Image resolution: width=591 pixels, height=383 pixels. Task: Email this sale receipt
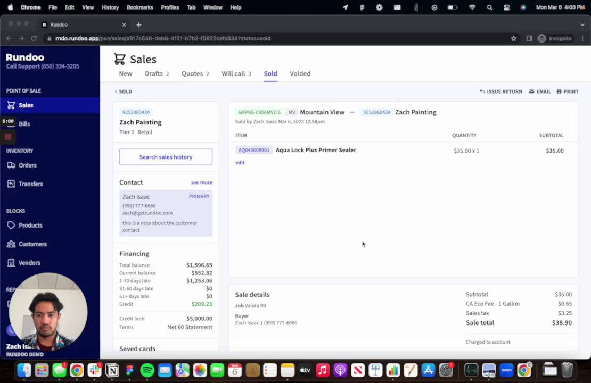[x=540, y=91]
